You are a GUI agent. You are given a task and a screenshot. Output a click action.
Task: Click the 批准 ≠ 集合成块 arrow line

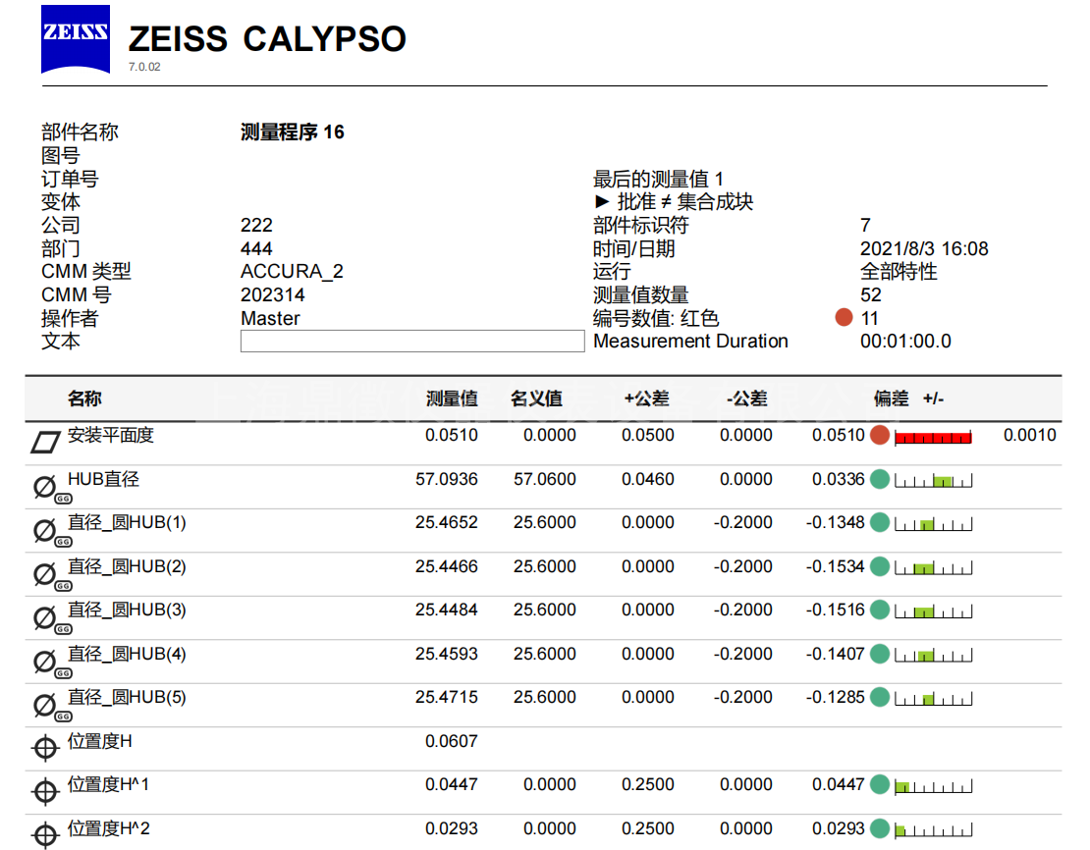pyautogui.click(x=674, y=202)
